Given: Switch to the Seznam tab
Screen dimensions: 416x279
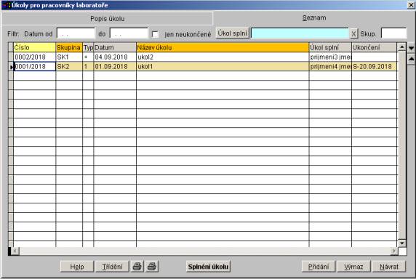Looking at the screenshot, I should [x=314, y=17].
